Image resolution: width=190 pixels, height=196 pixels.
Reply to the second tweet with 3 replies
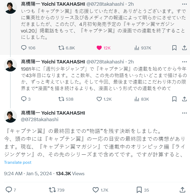(24, 99)
